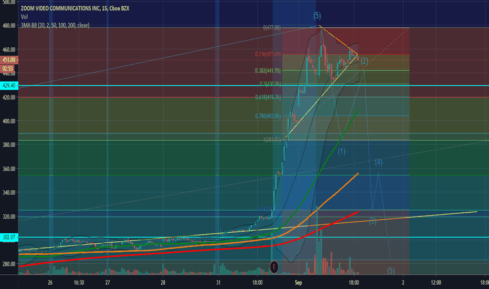
Task: Click the Vol indicator label
Action: [x=24, y=17]
